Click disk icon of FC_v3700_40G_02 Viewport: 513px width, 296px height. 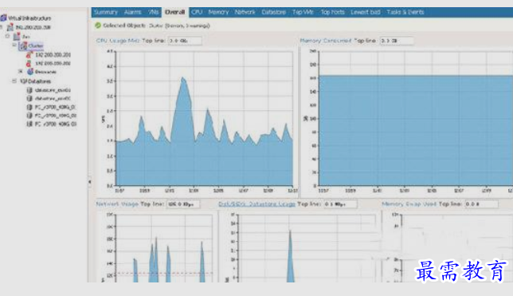pos(29,116)
